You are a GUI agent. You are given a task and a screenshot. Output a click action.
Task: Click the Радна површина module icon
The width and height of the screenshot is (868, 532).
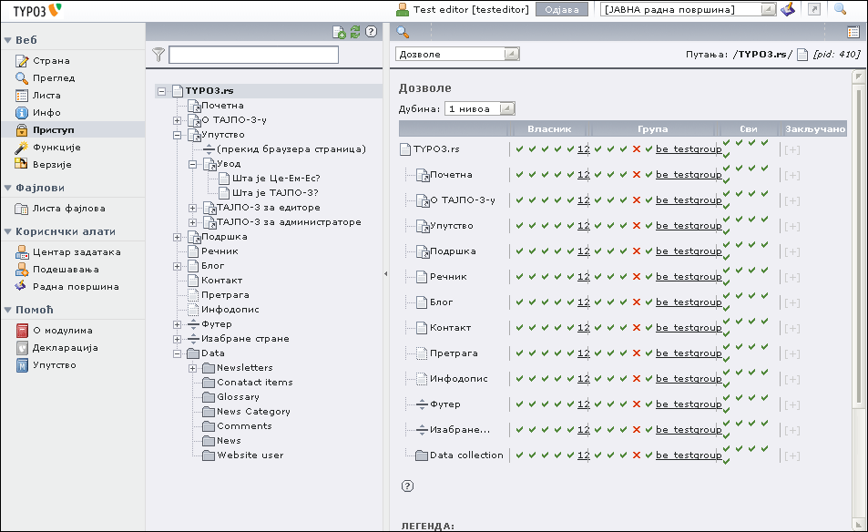(21, 287)
